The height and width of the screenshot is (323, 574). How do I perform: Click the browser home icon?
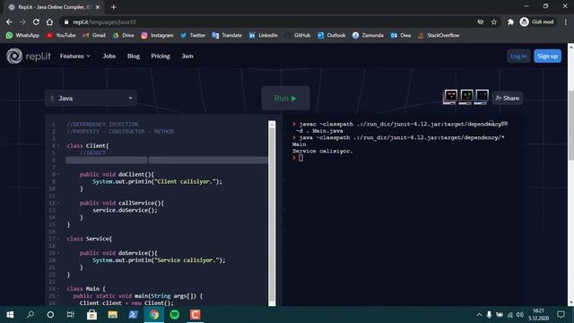click(49, 22)
